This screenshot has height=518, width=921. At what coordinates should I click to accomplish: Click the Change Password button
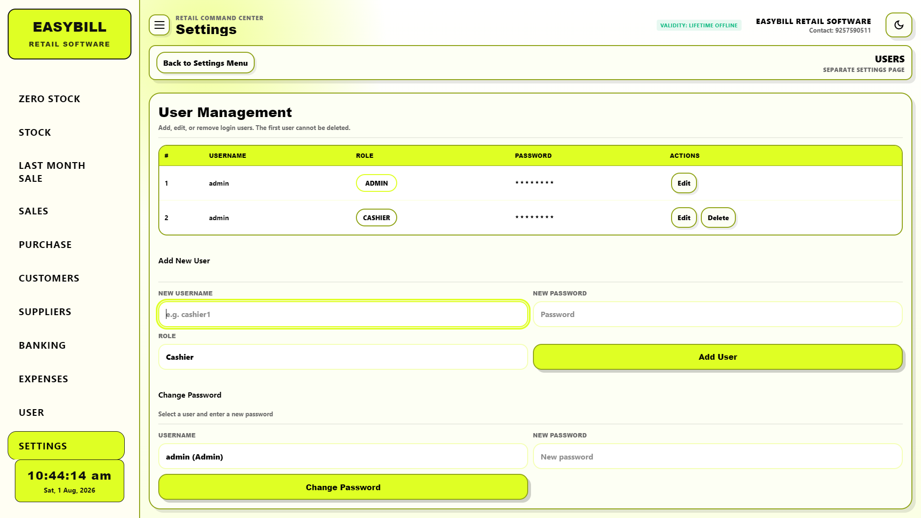343,487
